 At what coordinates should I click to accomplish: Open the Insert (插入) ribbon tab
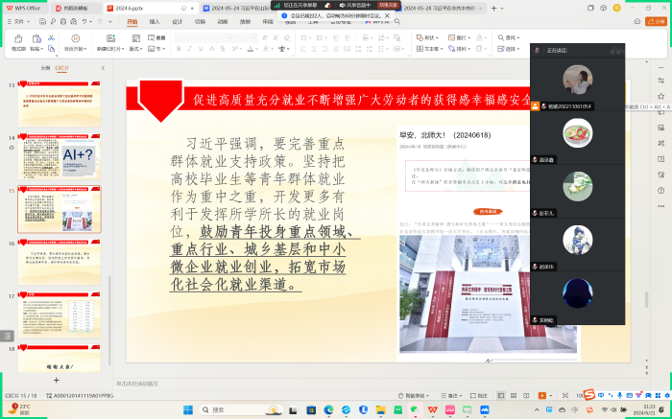155,20
